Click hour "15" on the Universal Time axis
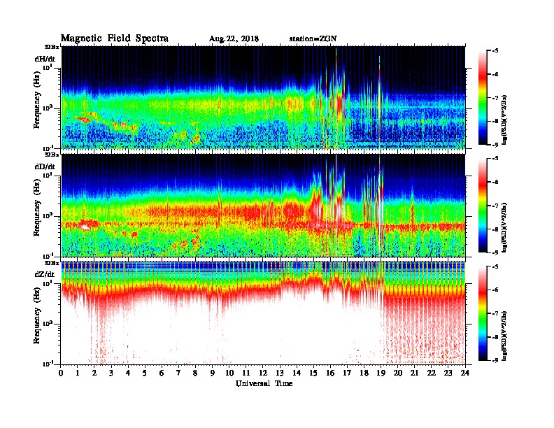Screen dimensions: 554x428 pyautogui.click(x=313, y=373)
